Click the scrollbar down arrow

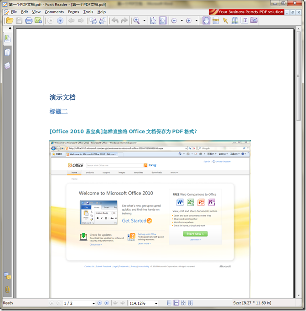tap(298, 296)
